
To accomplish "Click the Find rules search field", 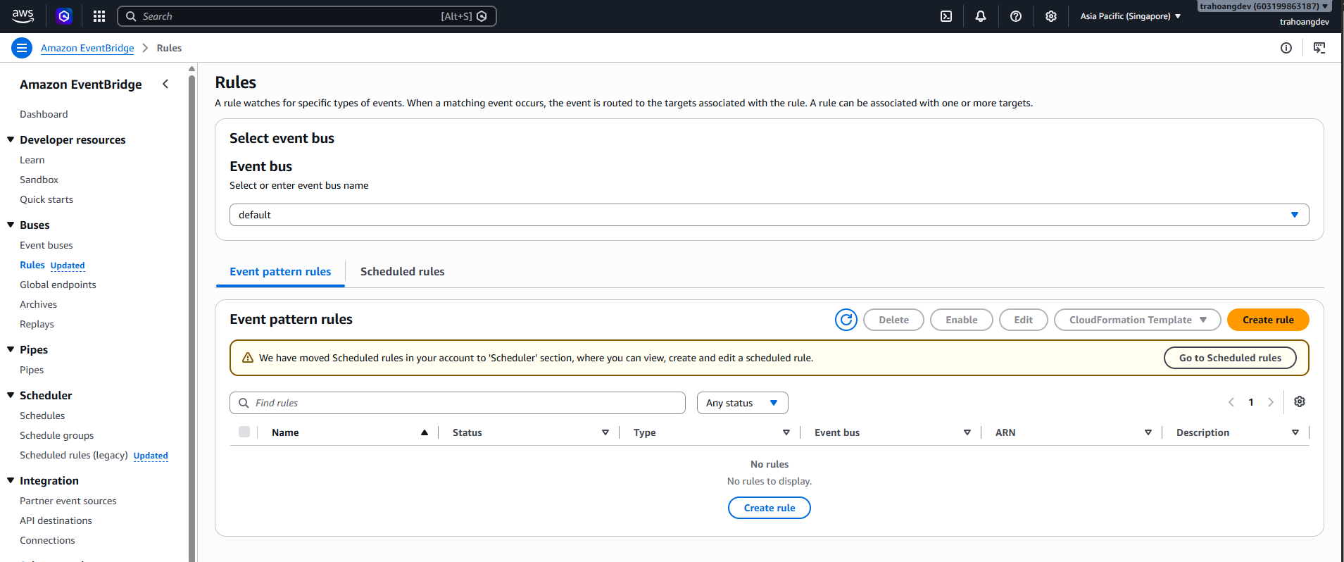I will [458, 403].
